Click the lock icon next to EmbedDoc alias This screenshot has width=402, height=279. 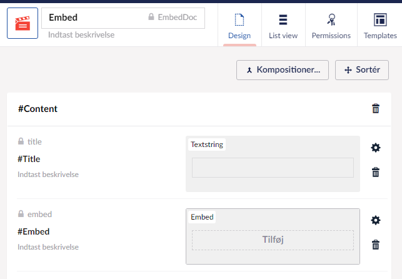point(152,18)
